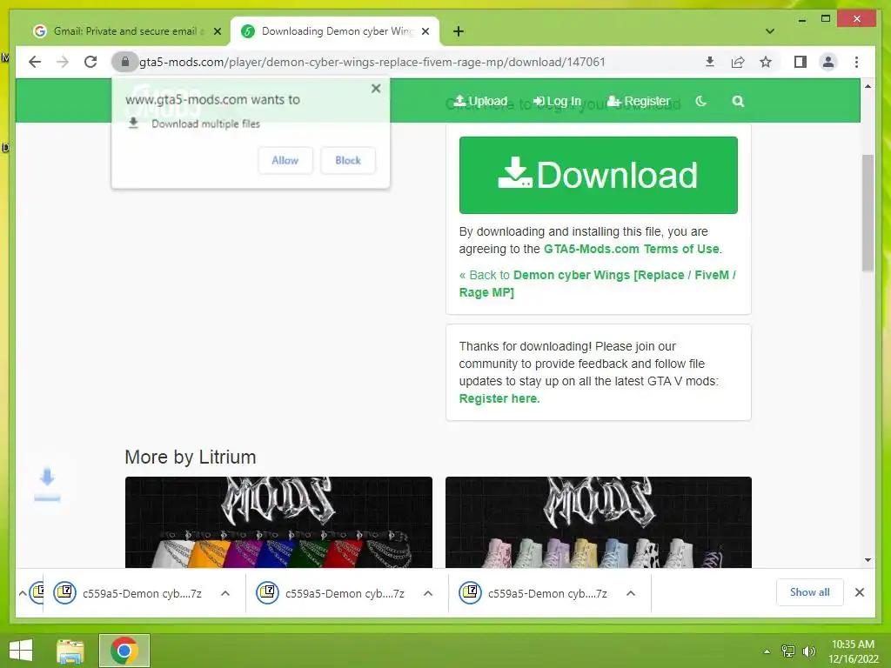
Task: Open site search magnifier icon
Action: (x=738, y=101)
